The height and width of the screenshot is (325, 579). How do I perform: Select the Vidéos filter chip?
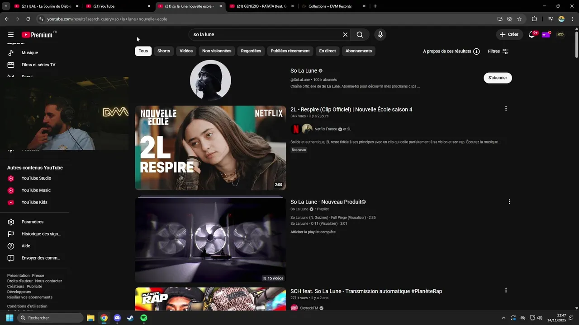pos(186,51)
